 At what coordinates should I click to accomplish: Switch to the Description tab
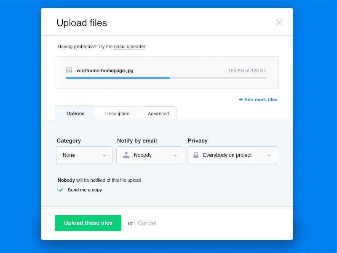(118, 113)
